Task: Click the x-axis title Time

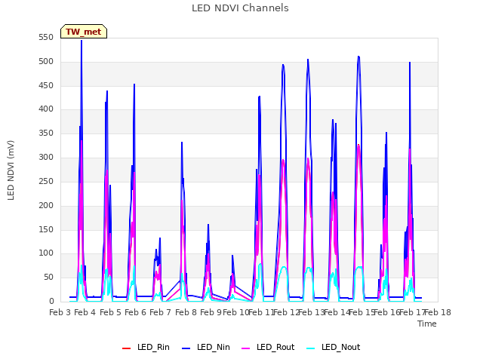Action: click(x=426, y=324)
